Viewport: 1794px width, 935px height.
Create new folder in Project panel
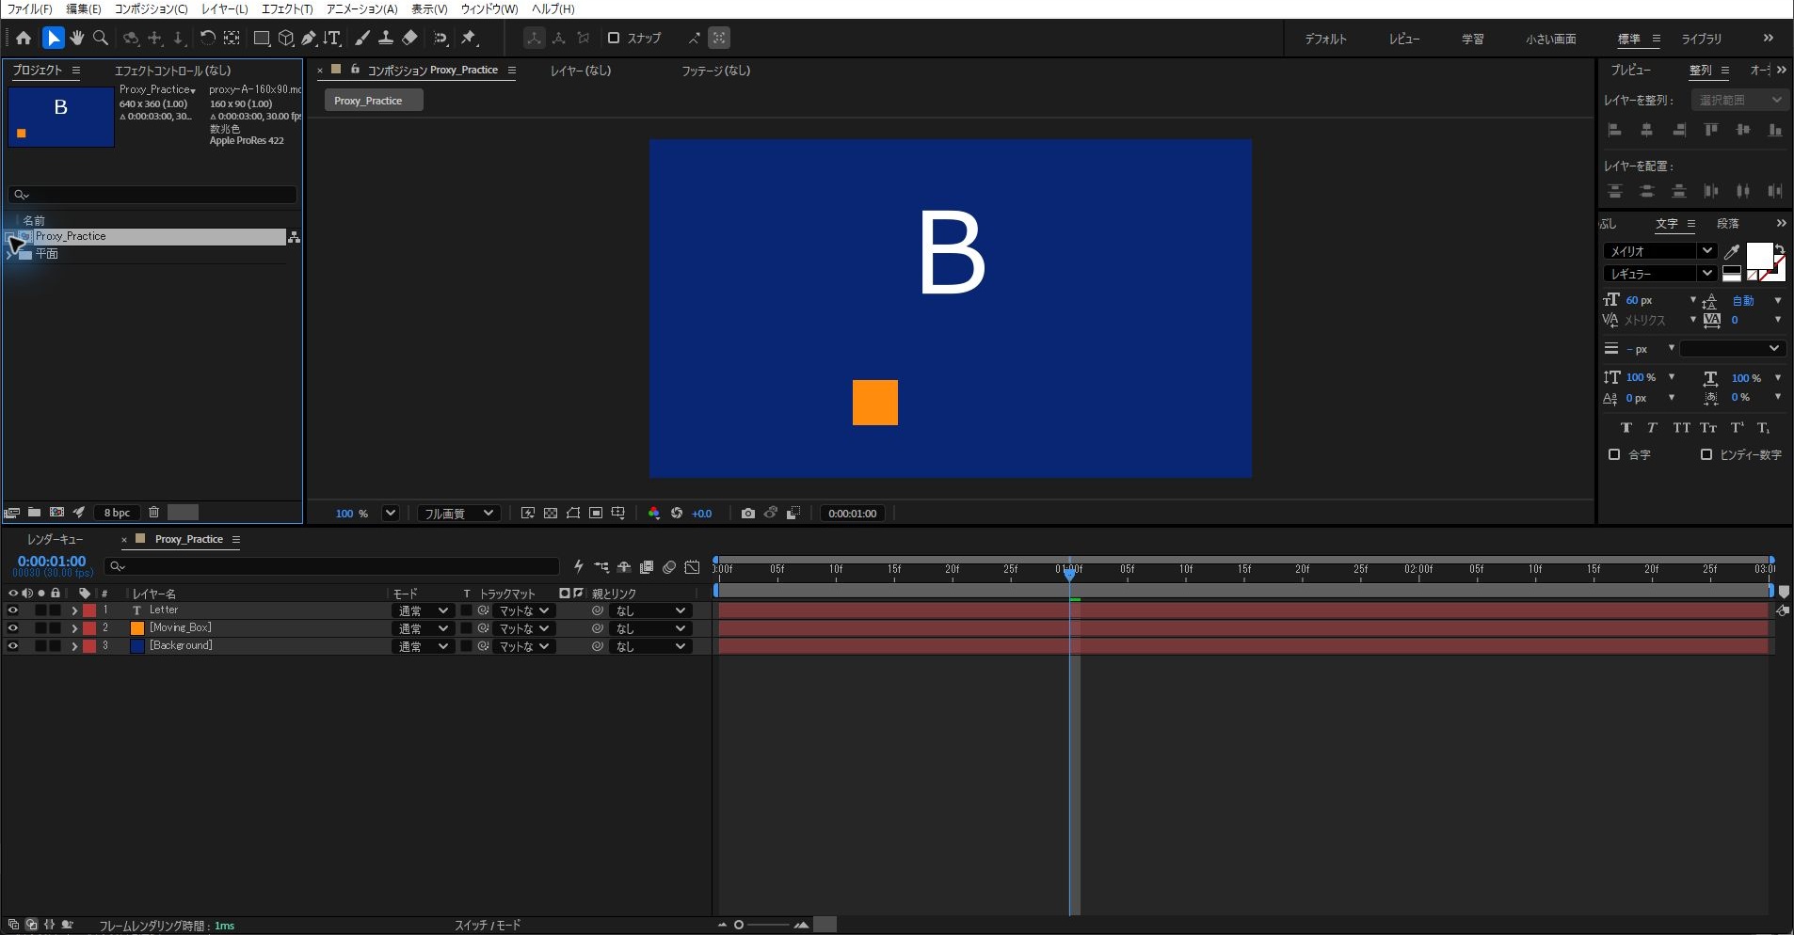point(35,513)
